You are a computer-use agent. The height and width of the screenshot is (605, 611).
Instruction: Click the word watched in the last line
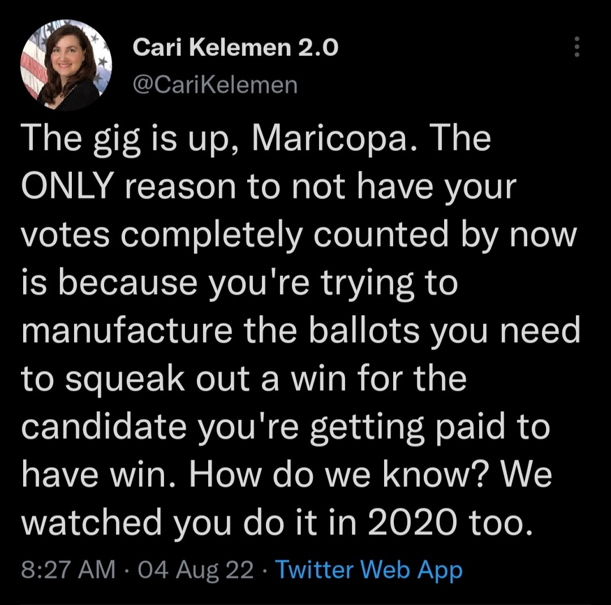pyautogui.click(x=91, y=523)
